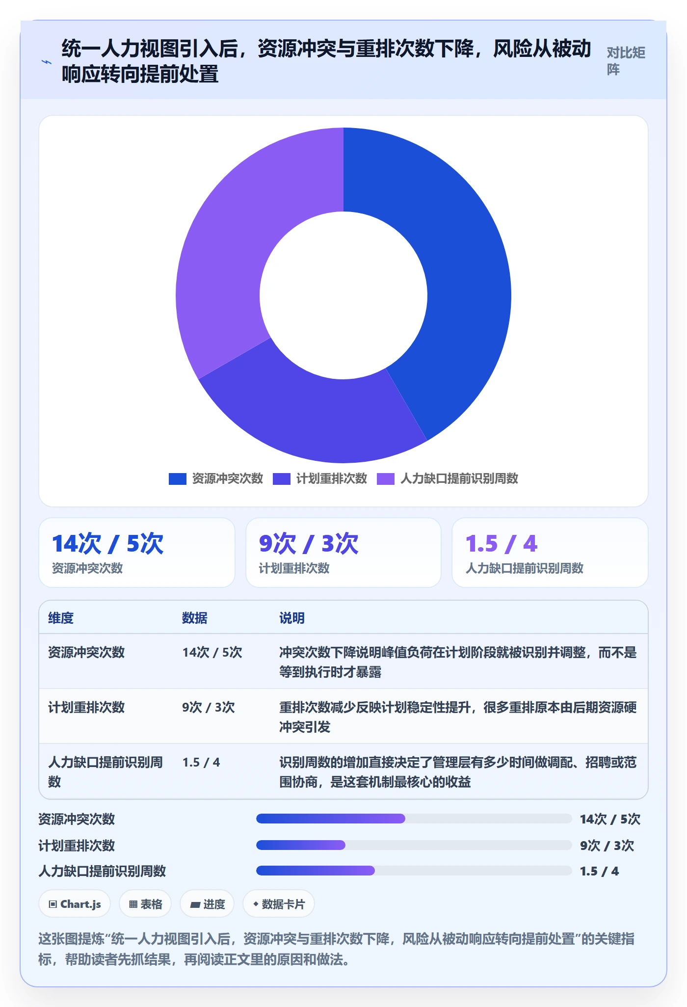Click the description starting with 冲突次数下降说明
687x1007 pixels.
458,662
